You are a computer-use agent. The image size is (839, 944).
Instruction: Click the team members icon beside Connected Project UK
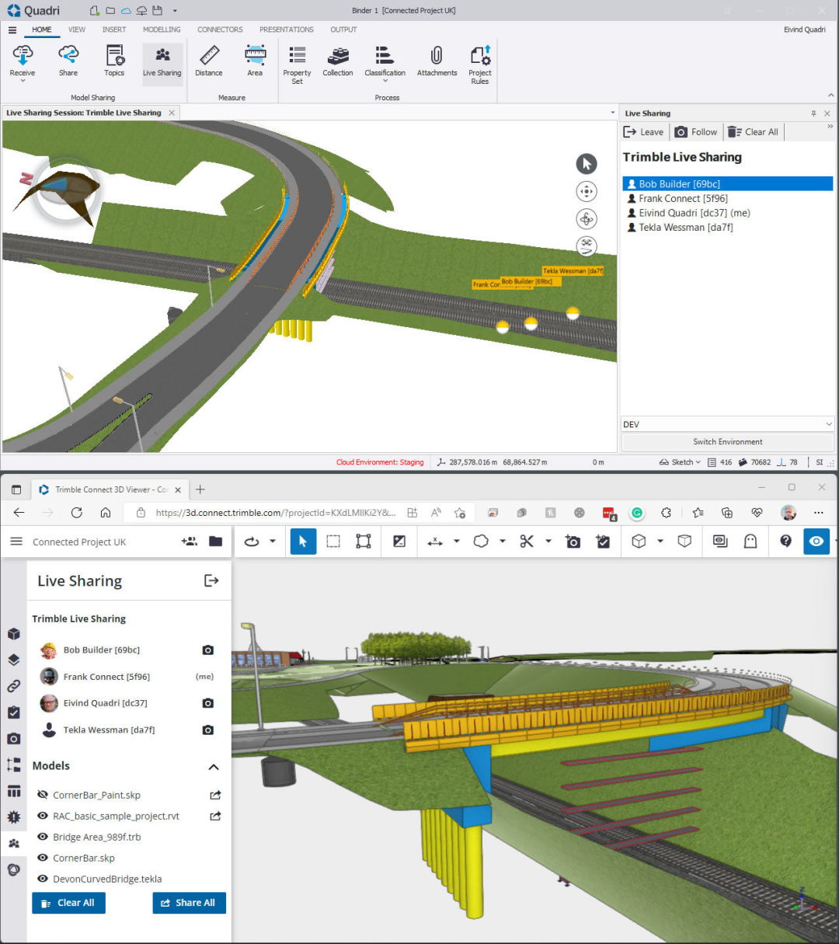pyautogui.click(x=189, y=542)
